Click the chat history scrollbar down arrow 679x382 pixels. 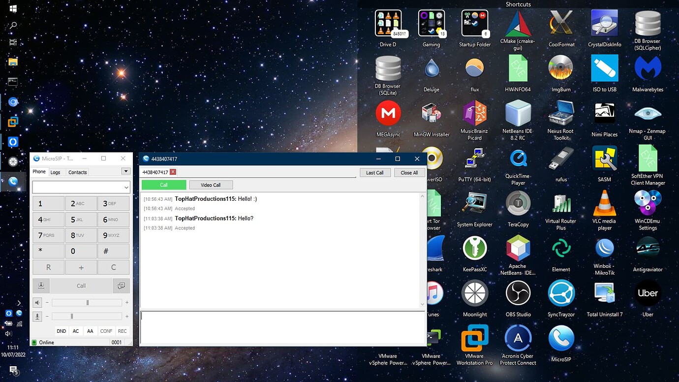click(422, 305)
